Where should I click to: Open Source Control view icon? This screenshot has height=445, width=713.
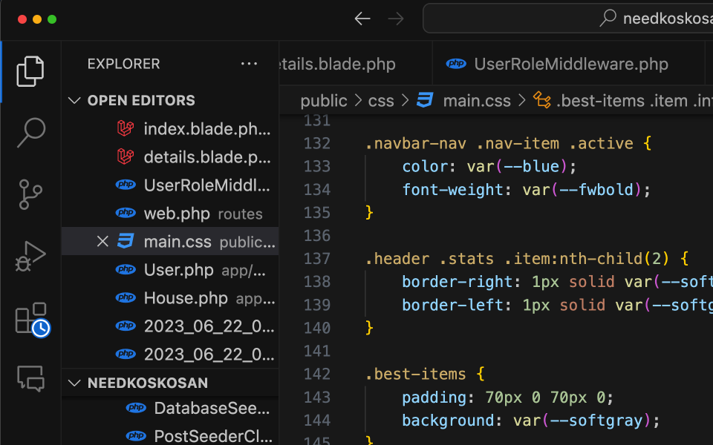[x=30, y=194]
